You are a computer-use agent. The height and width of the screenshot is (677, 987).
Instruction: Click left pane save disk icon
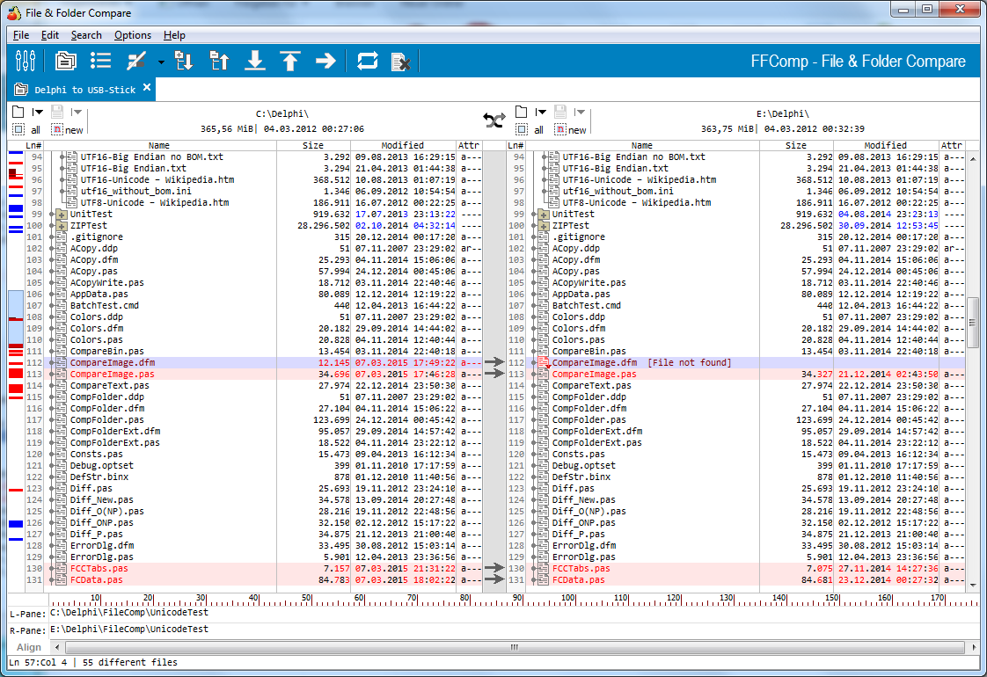pos(57,112)
